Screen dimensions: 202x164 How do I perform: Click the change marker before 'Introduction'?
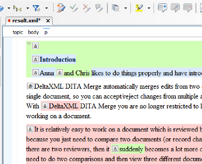pos(35,59)
